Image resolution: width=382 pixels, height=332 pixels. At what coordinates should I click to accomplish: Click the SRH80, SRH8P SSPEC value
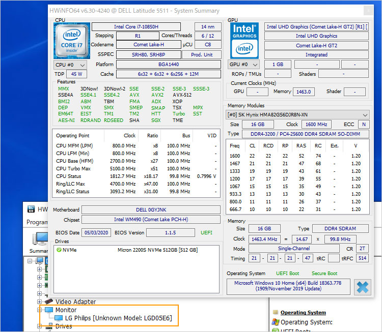click(149, 55)
